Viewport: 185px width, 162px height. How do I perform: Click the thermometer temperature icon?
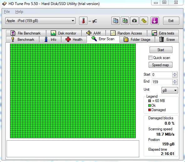click(x=83, y=21)
